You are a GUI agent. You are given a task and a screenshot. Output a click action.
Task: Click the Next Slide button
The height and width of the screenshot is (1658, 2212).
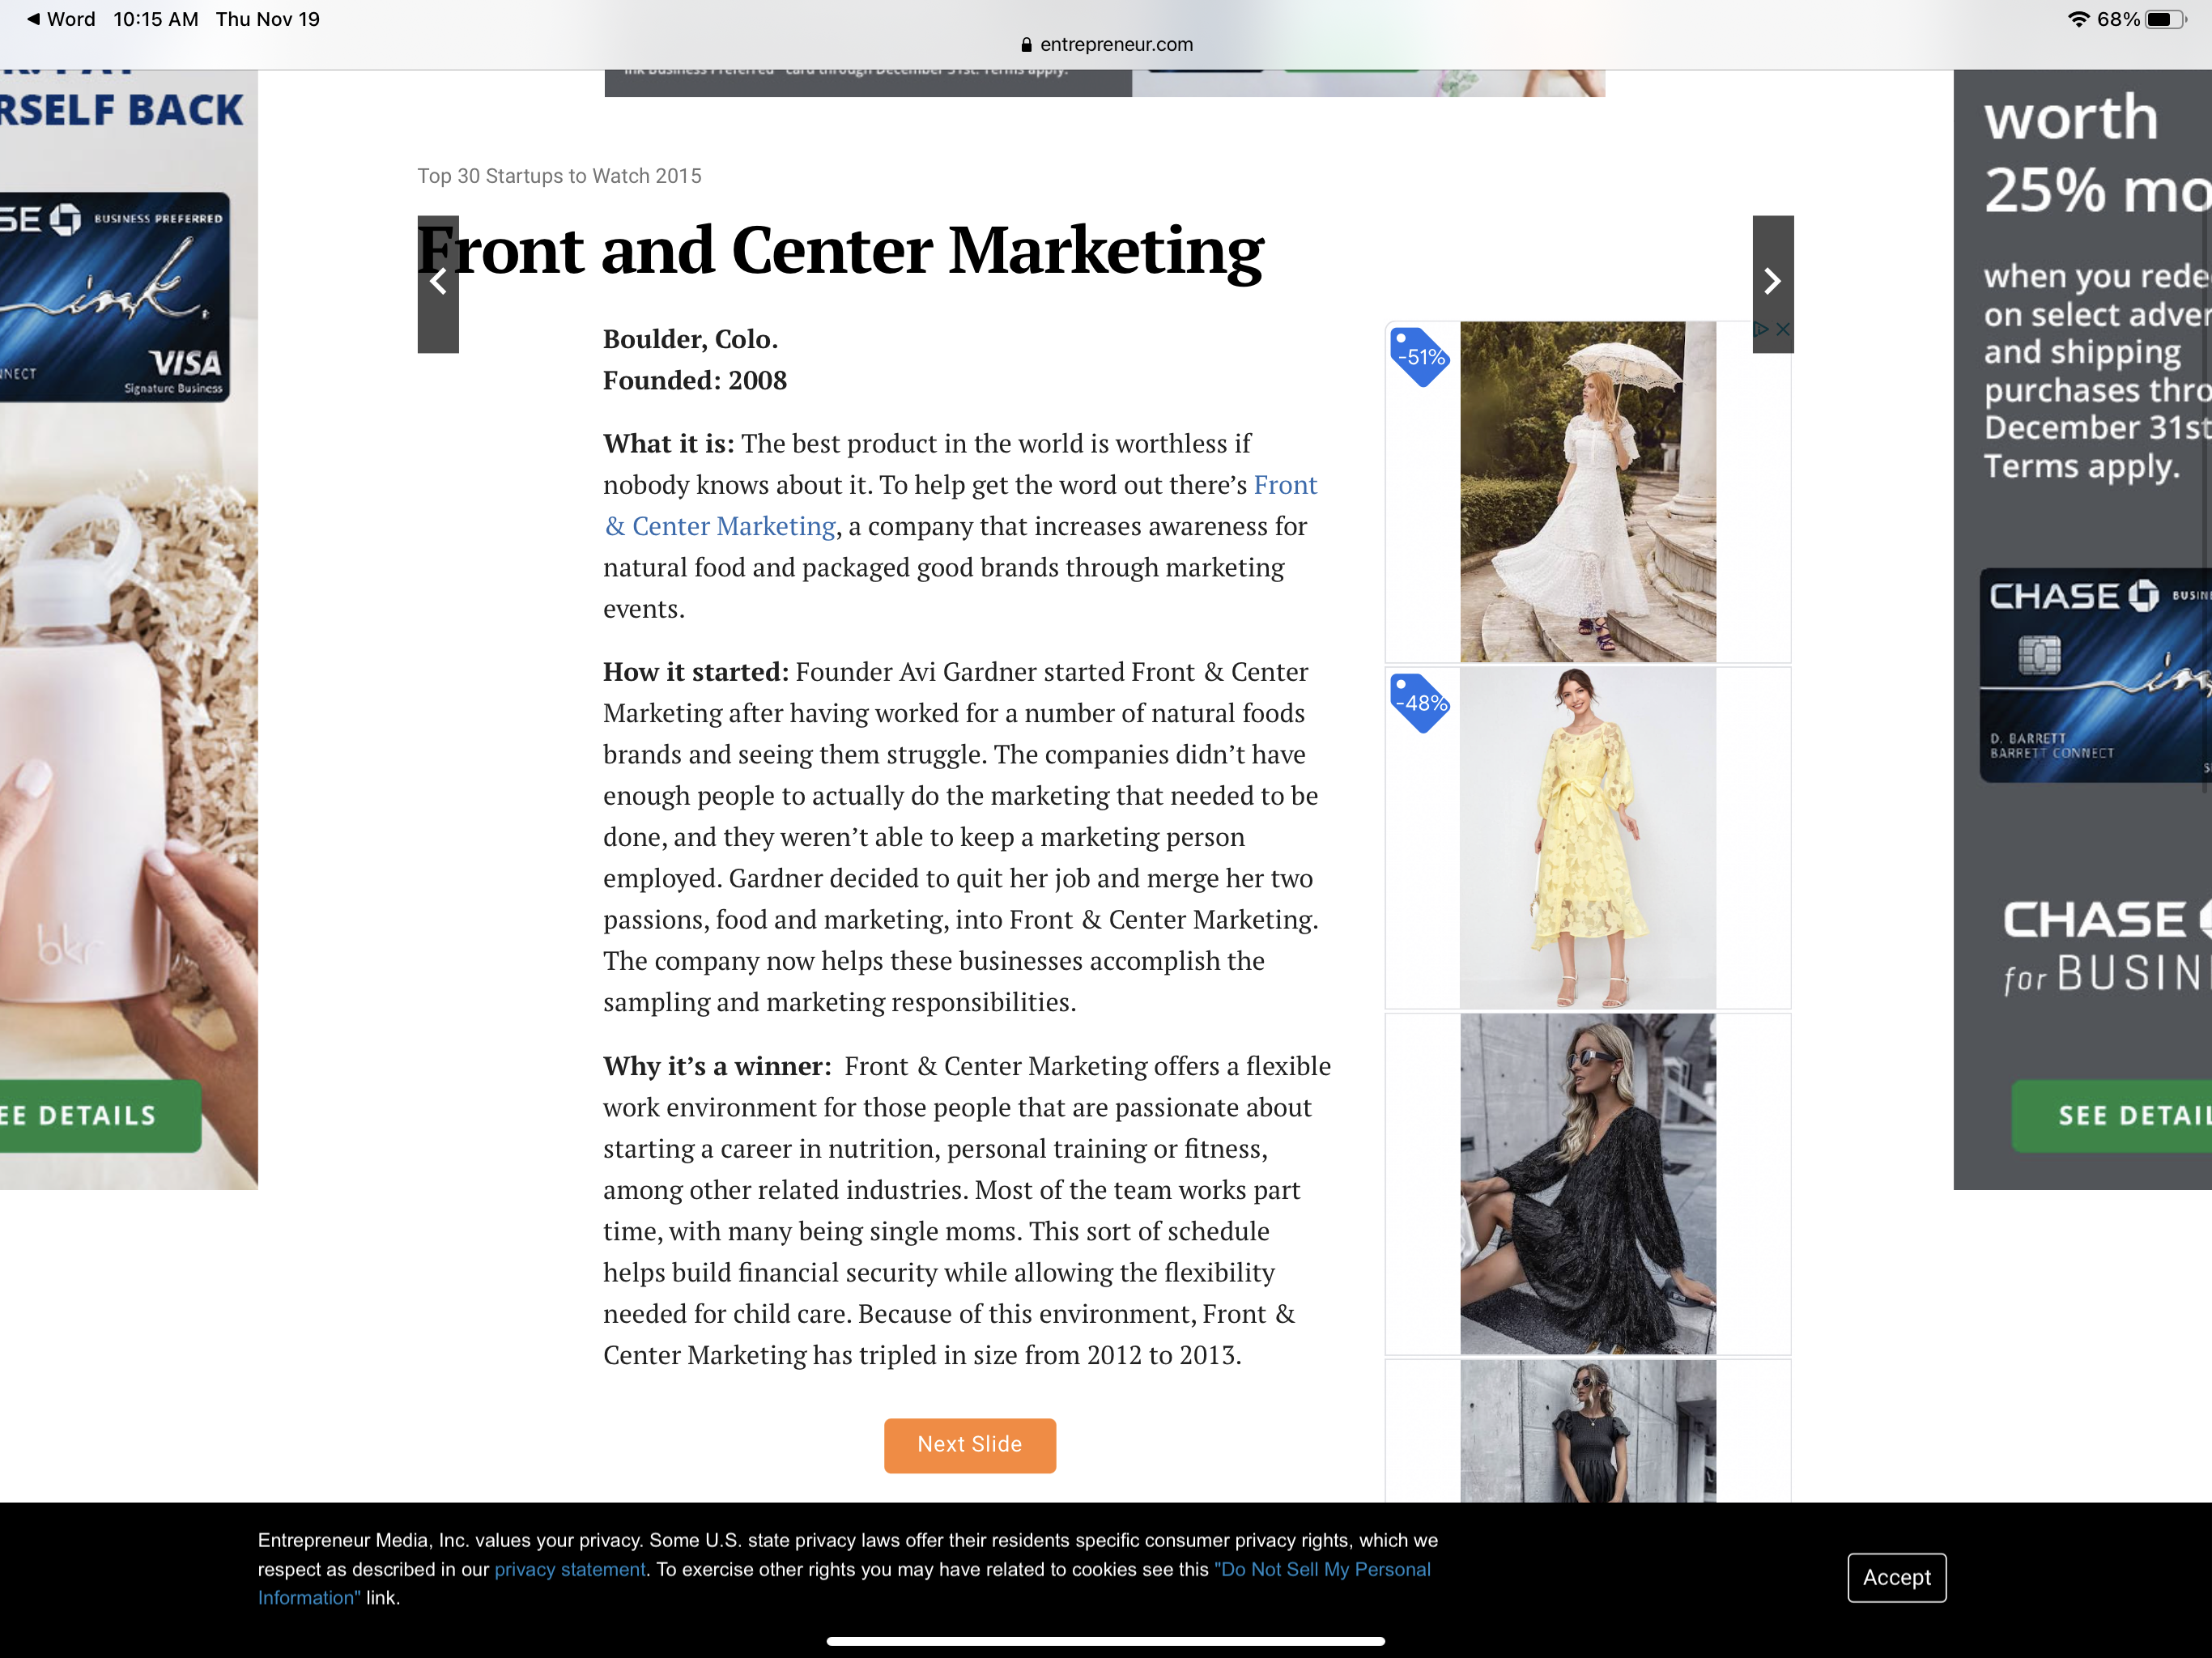(x=970, y=1445)
